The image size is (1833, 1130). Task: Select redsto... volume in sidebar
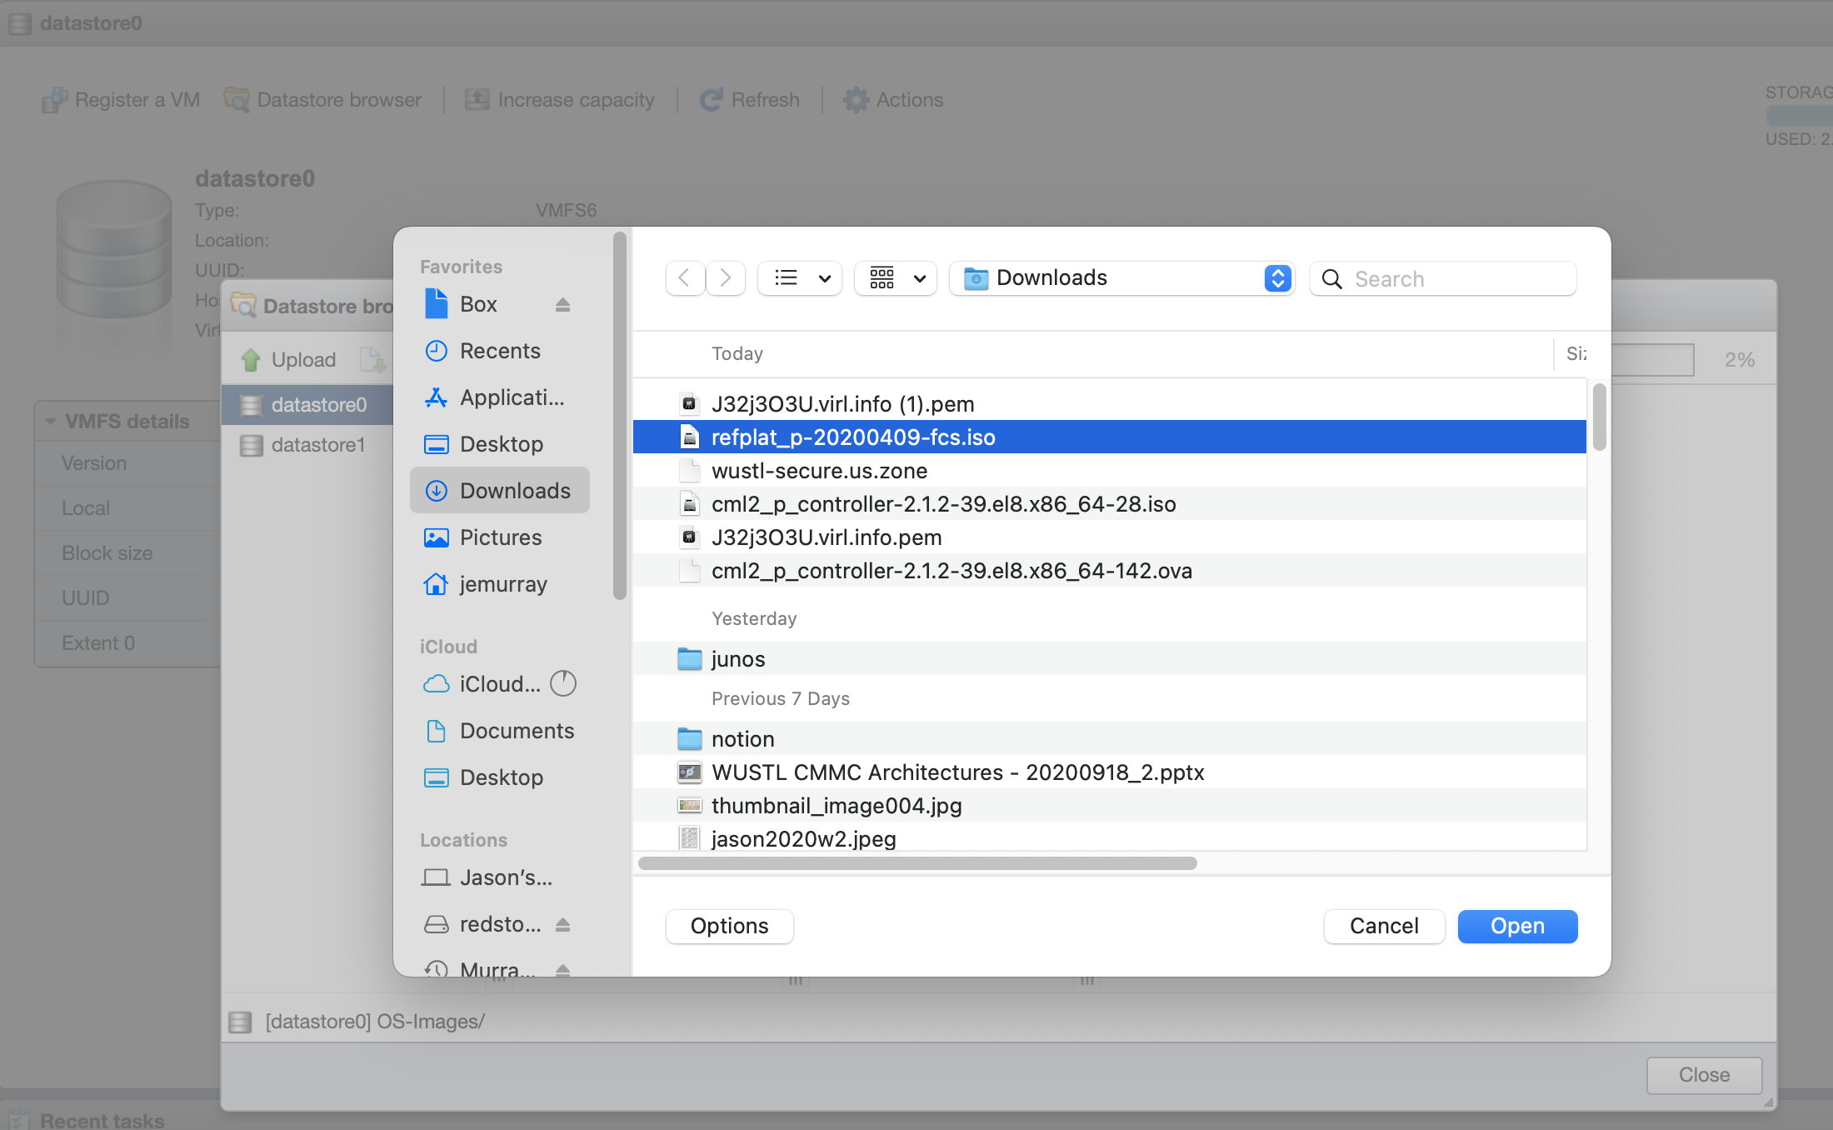click(x=483, y=924)
